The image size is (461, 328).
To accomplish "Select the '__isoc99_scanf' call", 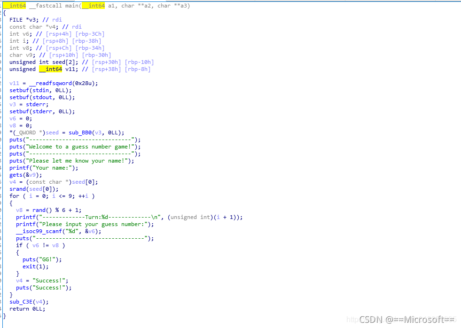I will point(59,231).
